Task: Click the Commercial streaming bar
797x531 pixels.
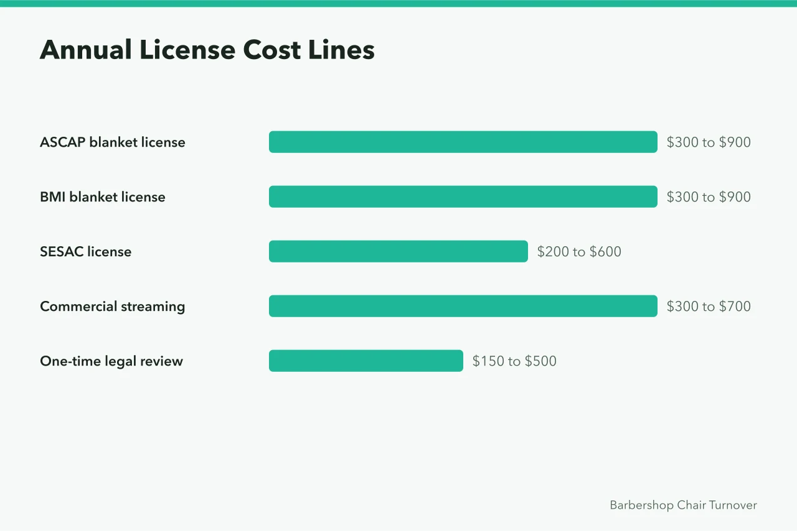Action: pos(463,306)
